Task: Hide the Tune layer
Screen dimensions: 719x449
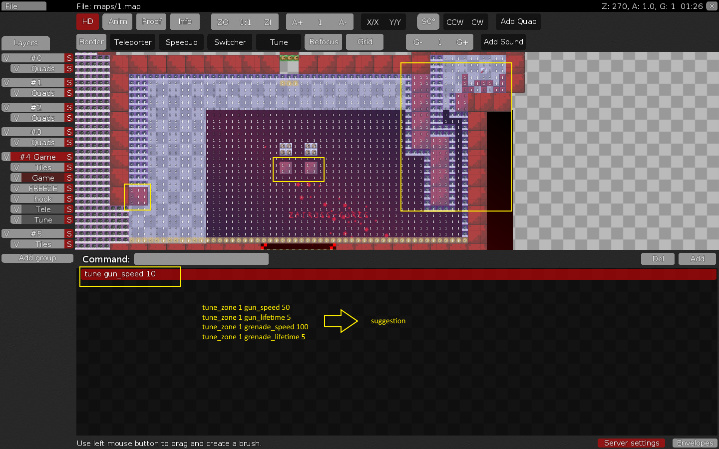Action: [16, 220]
